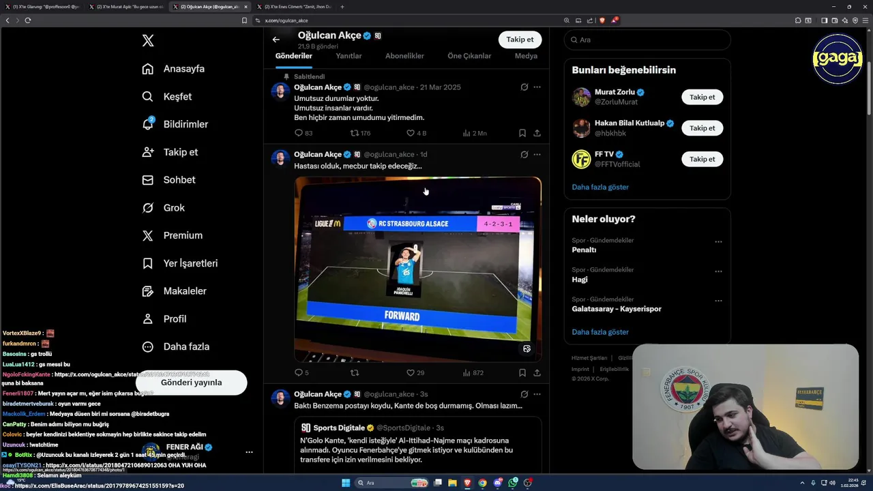
Task: Open Profil person icon
Action: pyautogui.click(x=147, y=318)
